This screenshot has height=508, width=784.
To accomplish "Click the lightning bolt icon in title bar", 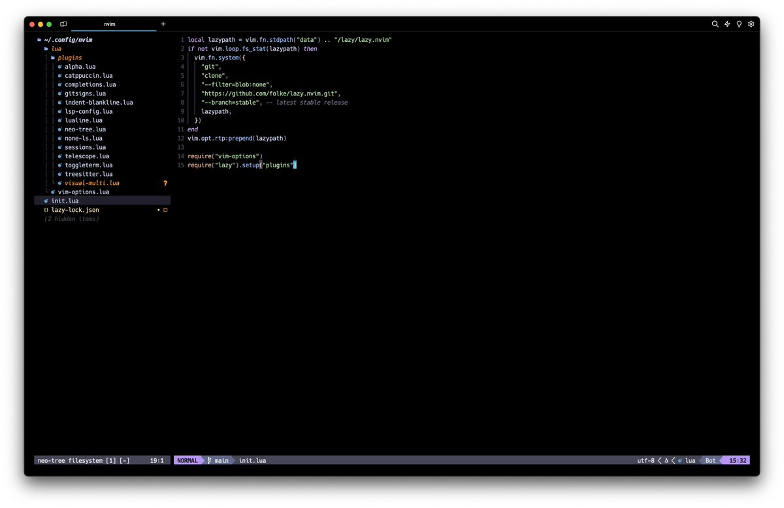I will (727, 24).
